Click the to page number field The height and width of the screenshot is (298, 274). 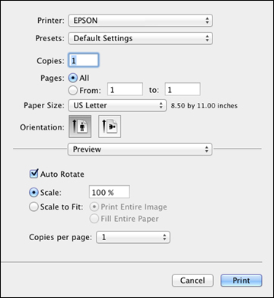click(183, 89)
